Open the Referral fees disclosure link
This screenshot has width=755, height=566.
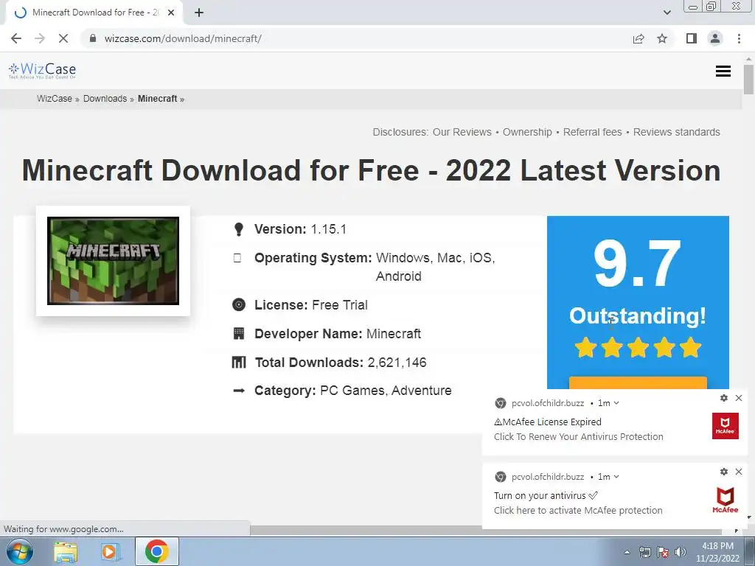[x=592, y=132]
